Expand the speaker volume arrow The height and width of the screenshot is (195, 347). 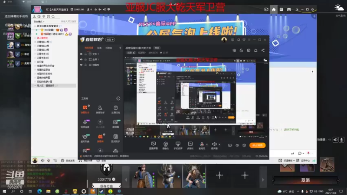coord(219,145)
